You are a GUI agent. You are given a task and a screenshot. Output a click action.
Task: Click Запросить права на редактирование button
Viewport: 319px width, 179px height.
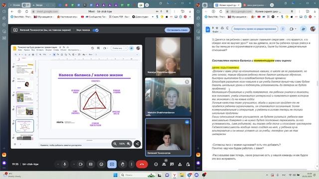tap(255, 29)
